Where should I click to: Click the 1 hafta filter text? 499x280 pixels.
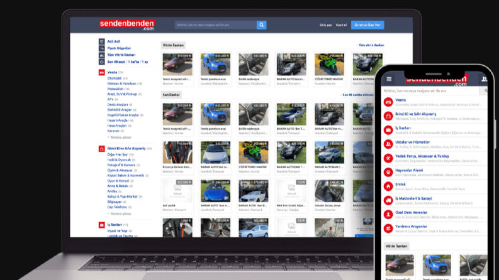(x=133, y=62)
